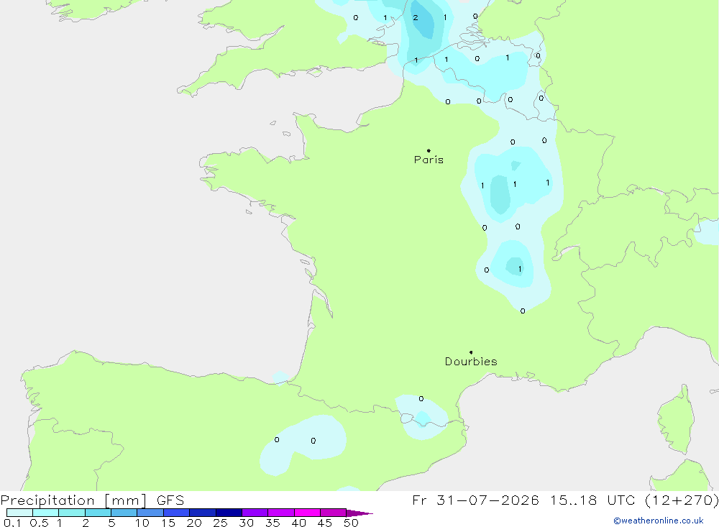Viewport: 719px width, 527px height.
Task: Select the 2 mm legend swatch
Action: 98,513
